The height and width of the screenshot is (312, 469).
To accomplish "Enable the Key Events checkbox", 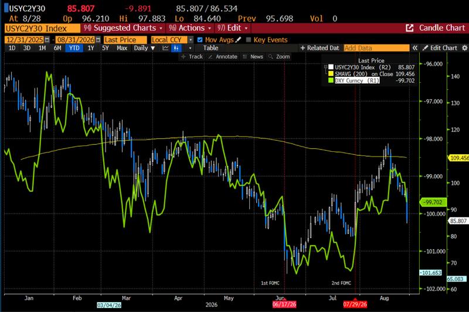I will point(248,40).
